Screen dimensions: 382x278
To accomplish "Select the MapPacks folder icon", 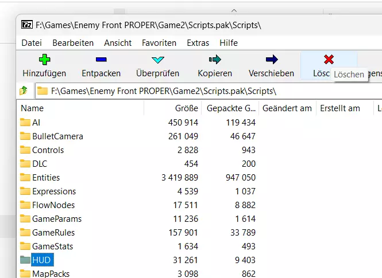I will pos(25,274).
